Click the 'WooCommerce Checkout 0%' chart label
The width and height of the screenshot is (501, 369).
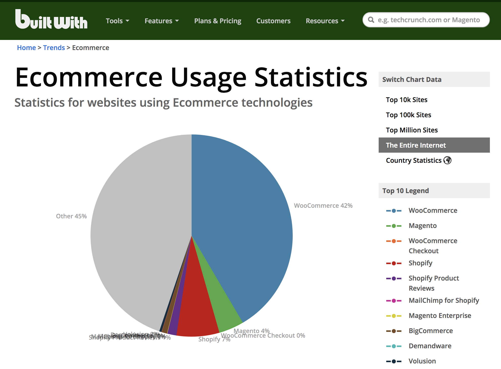click(263, 336)
